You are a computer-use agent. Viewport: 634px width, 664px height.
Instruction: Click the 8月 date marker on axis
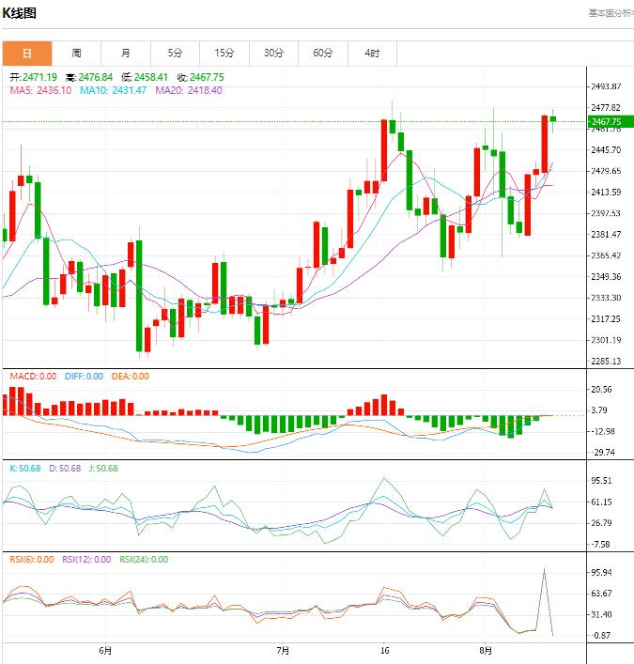coord(485,650)
